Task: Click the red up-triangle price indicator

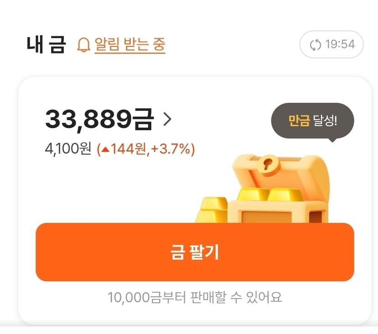Action: (x=104, y=149)
